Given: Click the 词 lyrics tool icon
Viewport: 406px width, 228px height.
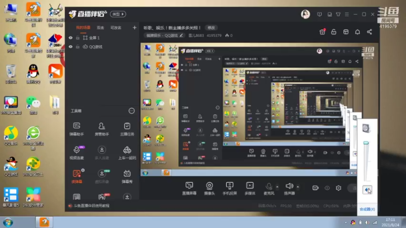Looking at the screenshot, I should tap(77, 197).
